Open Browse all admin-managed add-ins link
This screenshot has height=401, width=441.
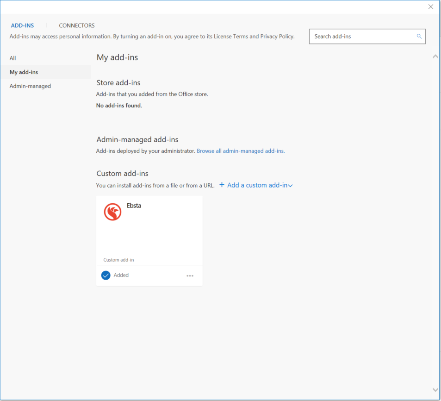[240, 150]
